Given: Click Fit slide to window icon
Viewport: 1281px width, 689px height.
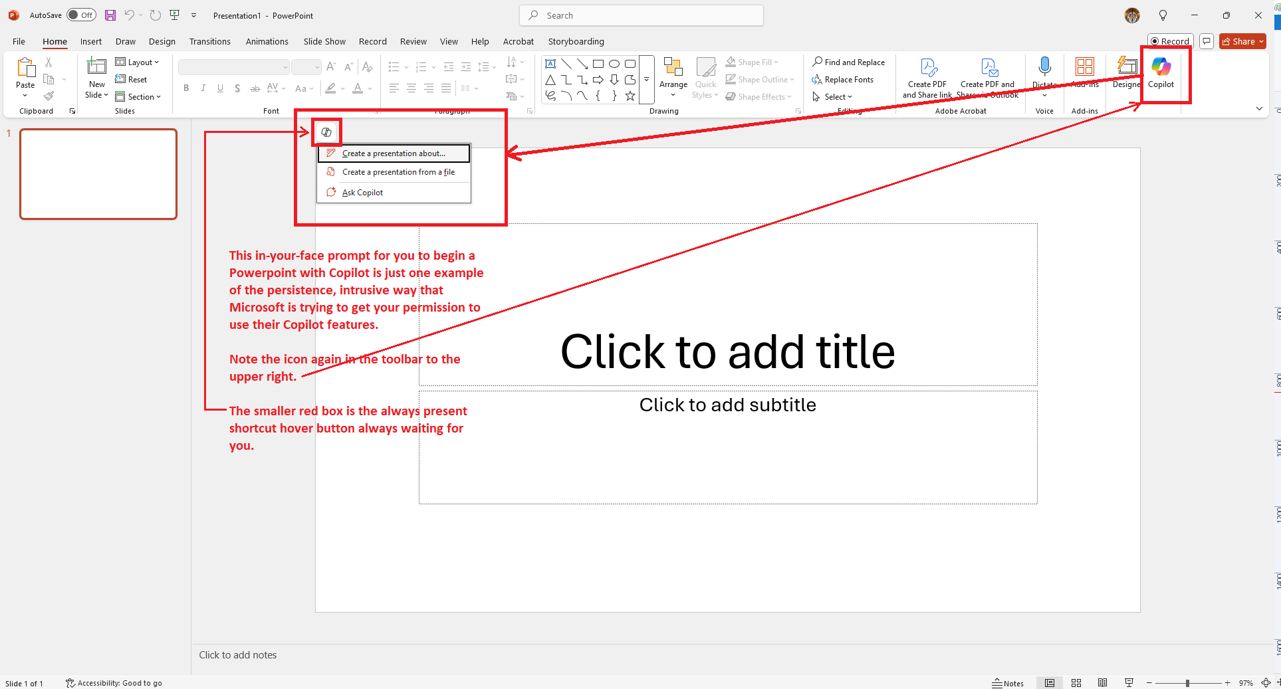Looking at the screenshot, I should [x=1266, y=683].
